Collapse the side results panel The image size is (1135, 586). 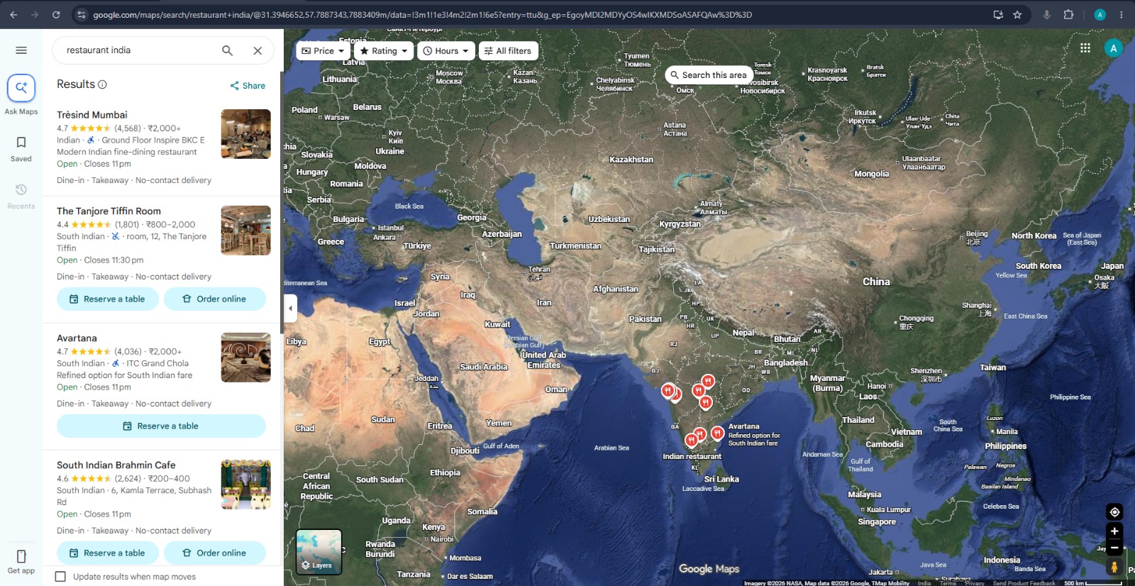290,308
